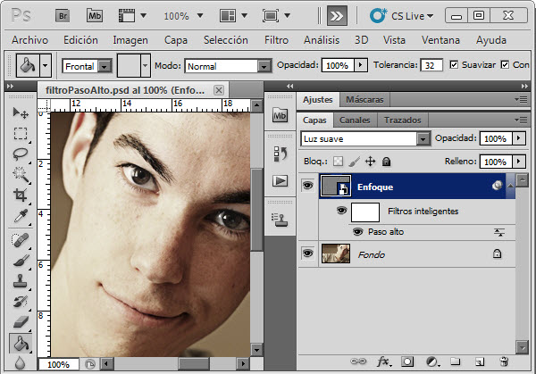Select the Clone Stamp tool

pyautogui.click(x=21, y=281)
